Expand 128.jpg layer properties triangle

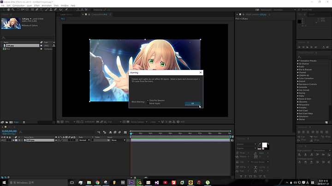[x=13, y=140]
